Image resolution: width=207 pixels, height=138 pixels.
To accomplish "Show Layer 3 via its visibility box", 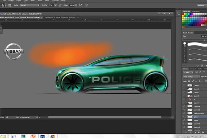I will 184,89.
